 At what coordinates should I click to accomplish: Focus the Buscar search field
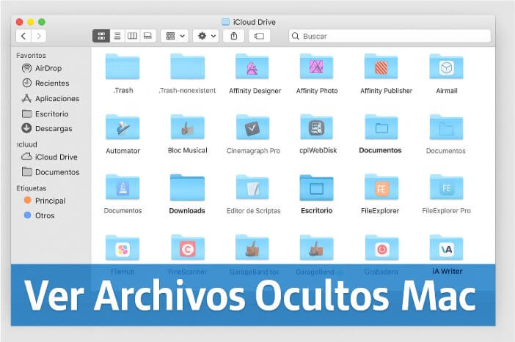[390, 36]
